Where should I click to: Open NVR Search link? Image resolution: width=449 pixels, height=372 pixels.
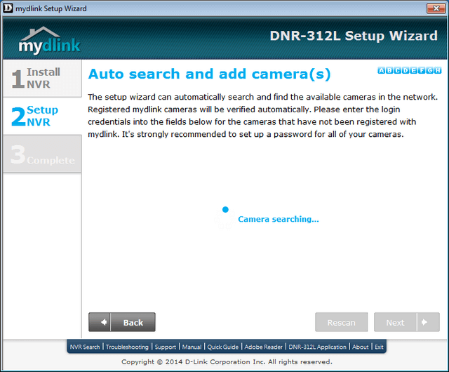pos(85,347)
